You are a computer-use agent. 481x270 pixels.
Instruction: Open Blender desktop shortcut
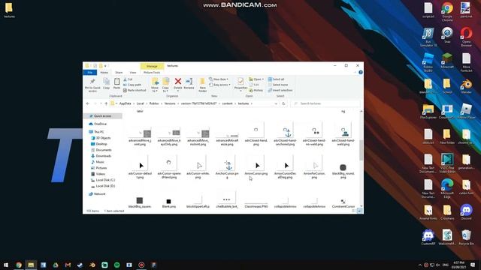point(466,86)
